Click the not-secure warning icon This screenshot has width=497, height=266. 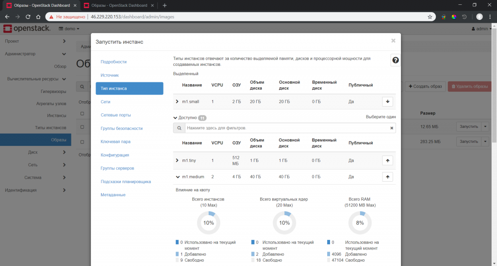pyautogui.click(x=51, y=17)
